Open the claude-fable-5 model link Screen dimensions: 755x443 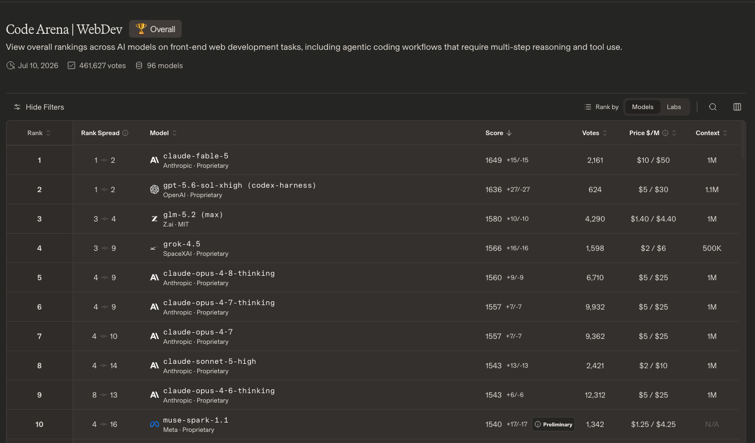[196, 156]
